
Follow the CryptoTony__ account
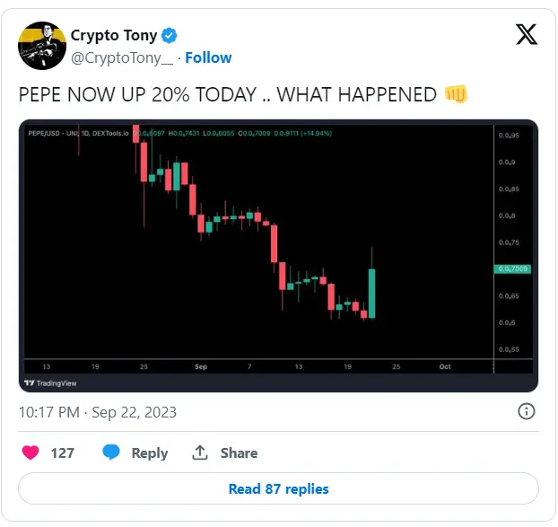(208, 57)
